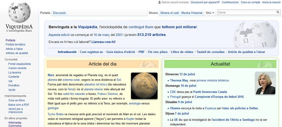Open the Xat sidebar link
Image resolution: width=282 pixels, height=127 pixels.
[x=10, y=81]
